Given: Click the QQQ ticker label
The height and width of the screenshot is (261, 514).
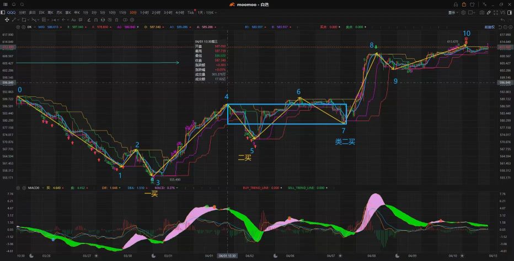Looking at the screenshot, I should coord(11,13).
